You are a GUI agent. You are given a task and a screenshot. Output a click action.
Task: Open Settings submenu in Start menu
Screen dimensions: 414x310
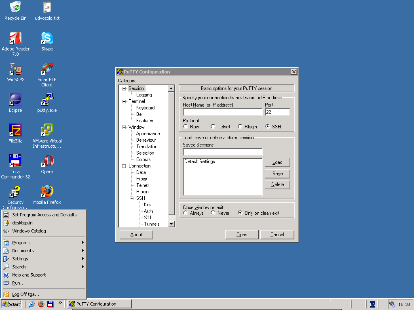click(44, 259)
